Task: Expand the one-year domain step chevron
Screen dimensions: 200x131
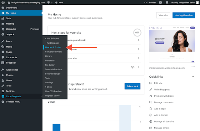Action: (138, 40)
